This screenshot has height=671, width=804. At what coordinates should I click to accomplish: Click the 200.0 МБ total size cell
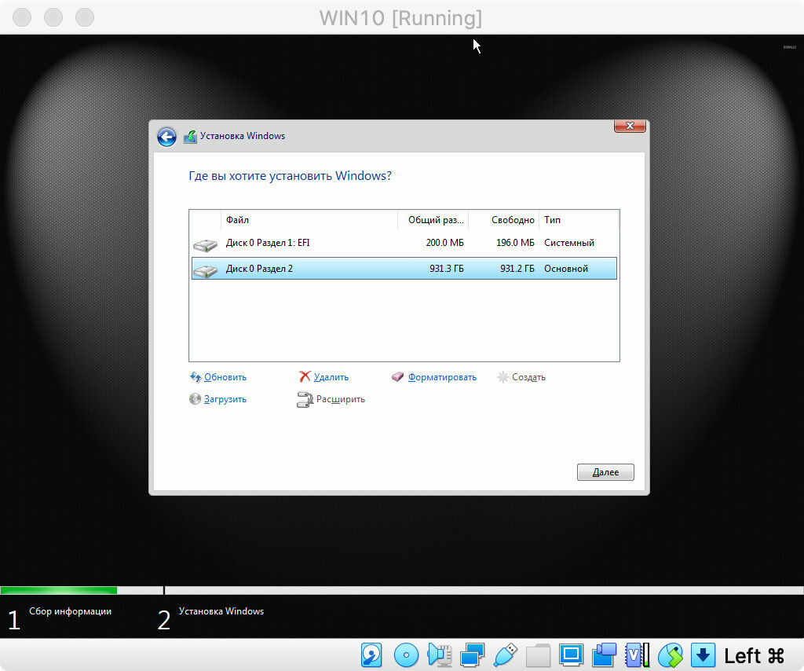[x=444, y=243]
